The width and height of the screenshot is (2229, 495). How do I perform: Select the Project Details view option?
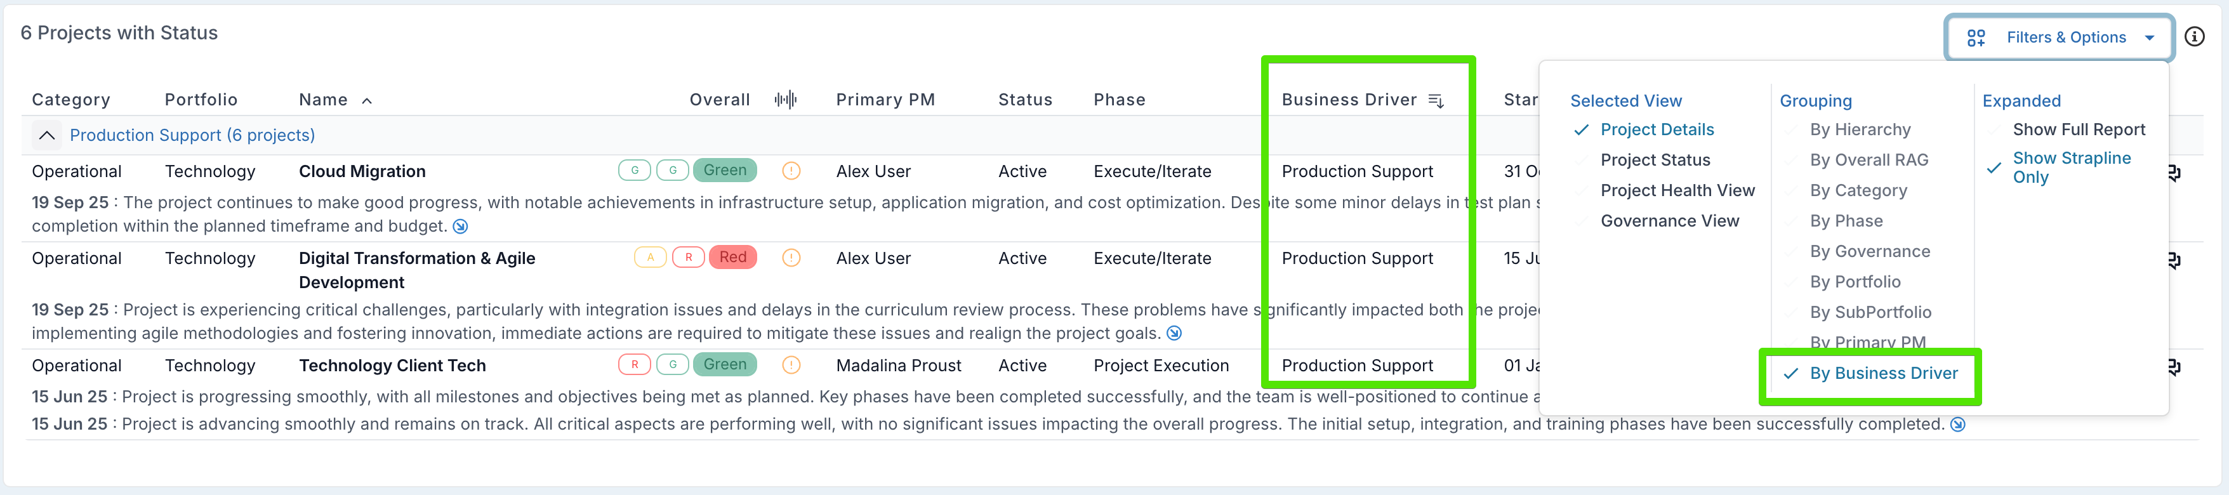[x=1656, y=130]
